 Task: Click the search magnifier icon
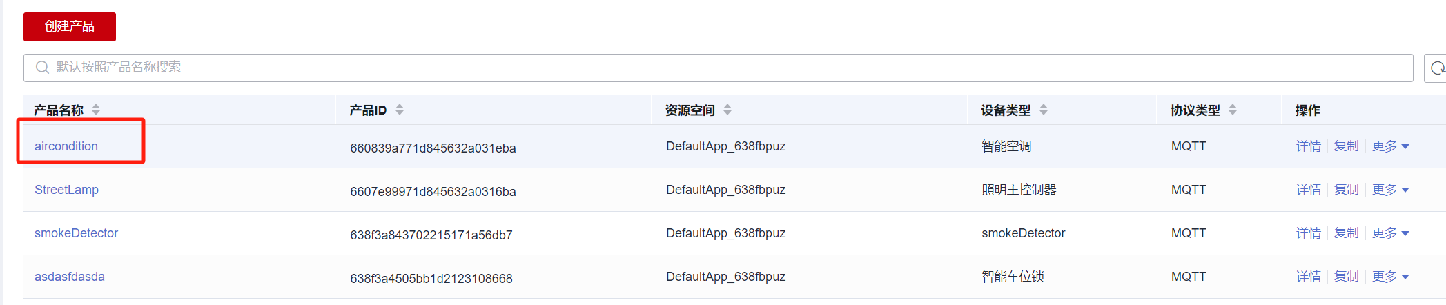42,68
